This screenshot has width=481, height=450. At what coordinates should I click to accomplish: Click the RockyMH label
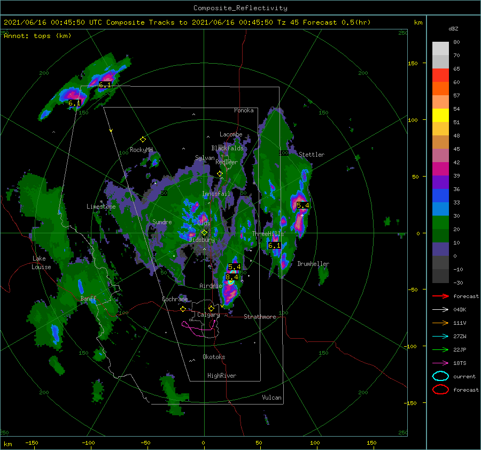tap(141, 150)
